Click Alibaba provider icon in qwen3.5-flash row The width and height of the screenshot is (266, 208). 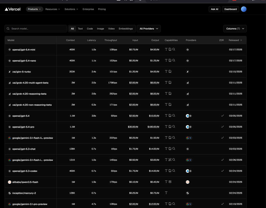[x=188, y=182]
